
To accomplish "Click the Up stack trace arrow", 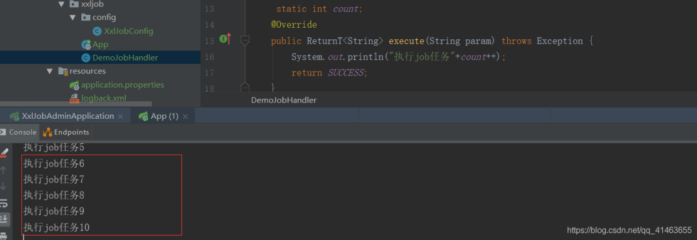I will [4, 170].
